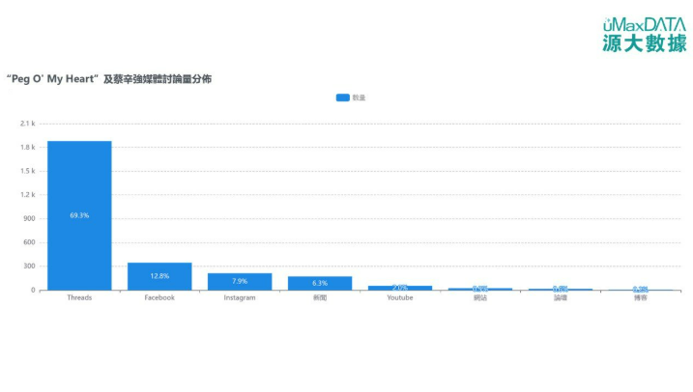Click the 新聞 bar showing 6.3%
The image size is (693, 392).
click(x=320, y=283)
